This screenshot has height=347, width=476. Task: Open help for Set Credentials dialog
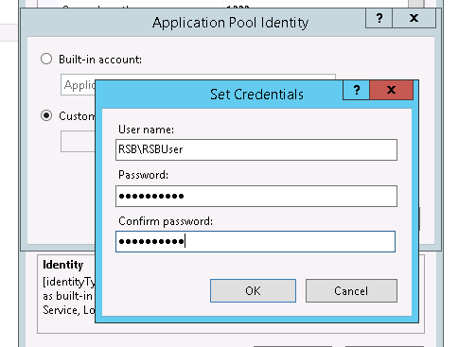pyautogui.click(x=356, y=90)
